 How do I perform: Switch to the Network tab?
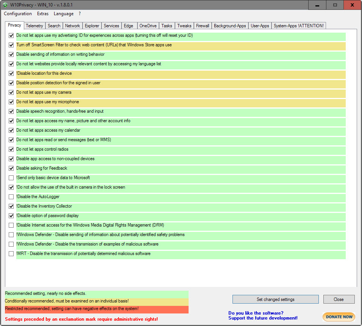(72, 26)
